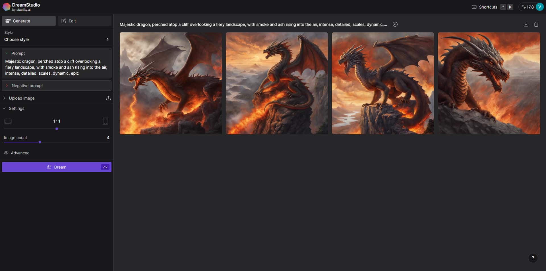The height and width of the screenshot is (271, 546).
Task: Click the Image count value 4
Action: tap(108, 138)
